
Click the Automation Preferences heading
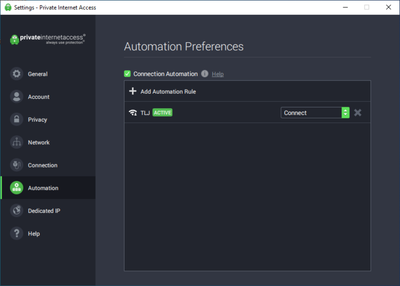(184, 46)
